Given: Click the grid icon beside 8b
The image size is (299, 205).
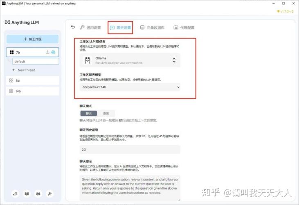Looking at the screenshot, I should click(11, 80).
